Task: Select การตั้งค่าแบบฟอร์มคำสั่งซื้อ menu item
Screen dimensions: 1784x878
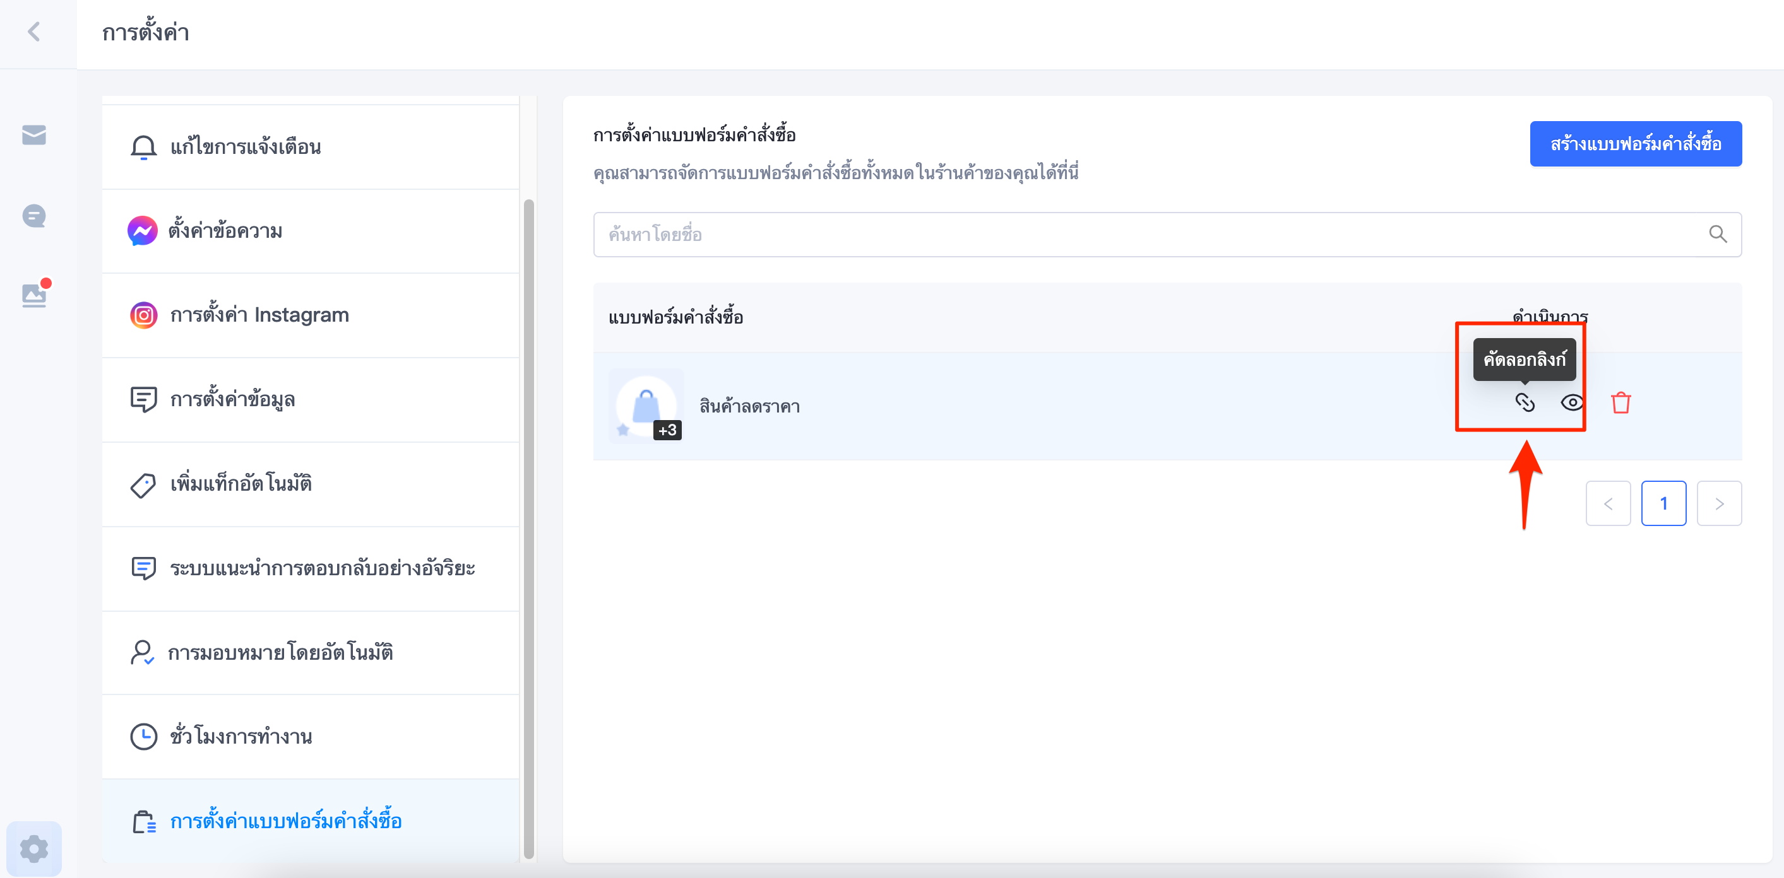Action: point(310,821)
